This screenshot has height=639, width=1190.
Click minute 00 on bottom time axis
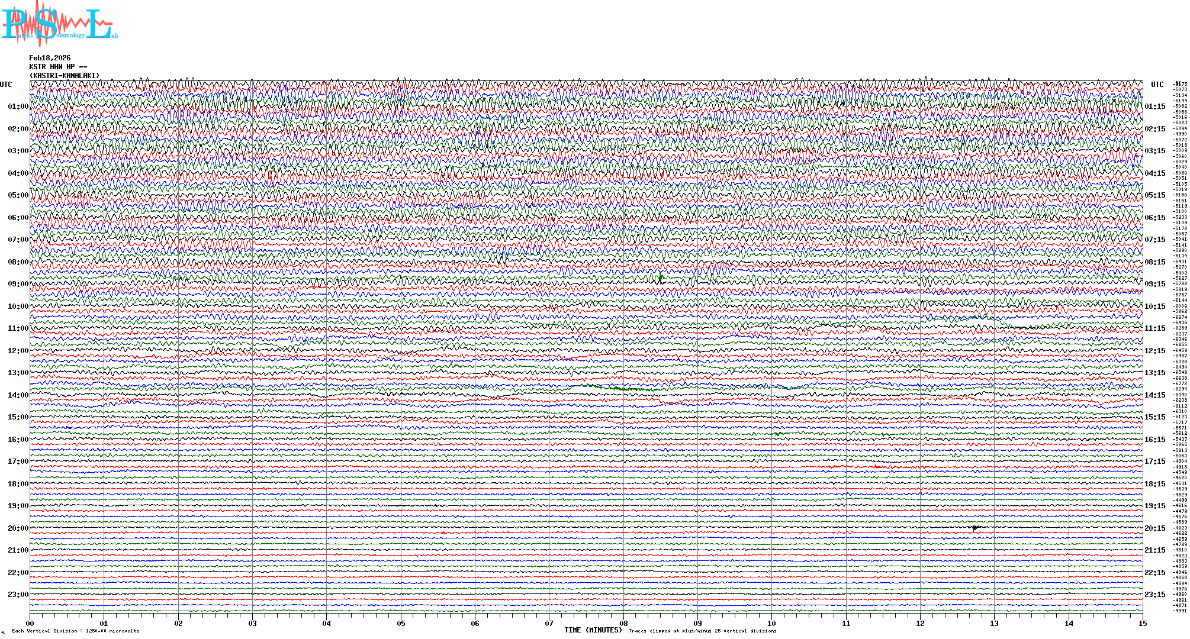pos(30,624)
